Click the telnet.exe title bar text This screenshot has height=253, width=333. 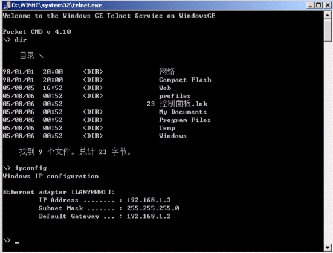57,5
